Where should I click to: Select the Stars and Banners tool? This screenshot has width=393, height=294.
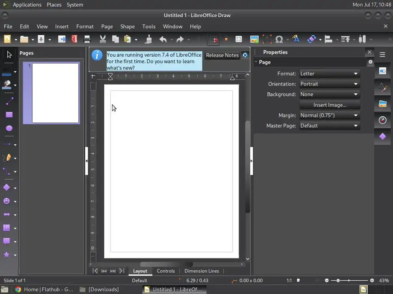(7, 255)
